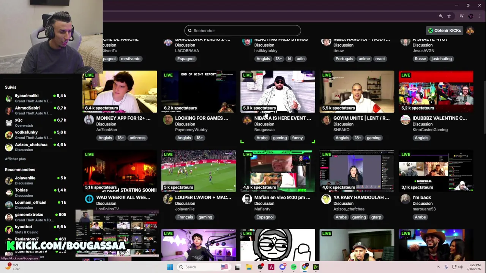Click Bougassaa channel avatar under thumbnail
This screenshot has height=273, width=486.
point(247,120)
